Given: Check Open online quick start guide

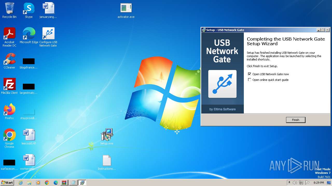Looking at the screenshot, I should click(250, 80).
